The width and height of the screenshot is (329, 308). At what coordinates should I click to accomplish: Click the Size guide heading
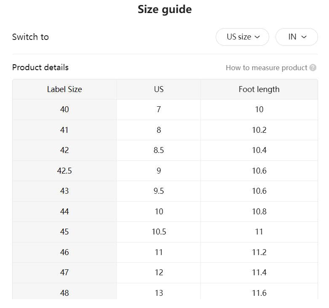click(165, 9)
